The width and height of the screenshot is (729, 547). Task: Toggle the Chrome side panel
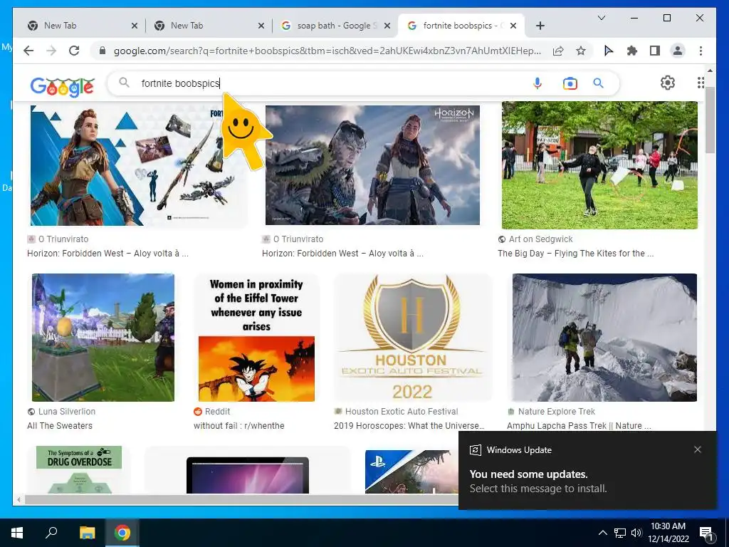[655, 51]
